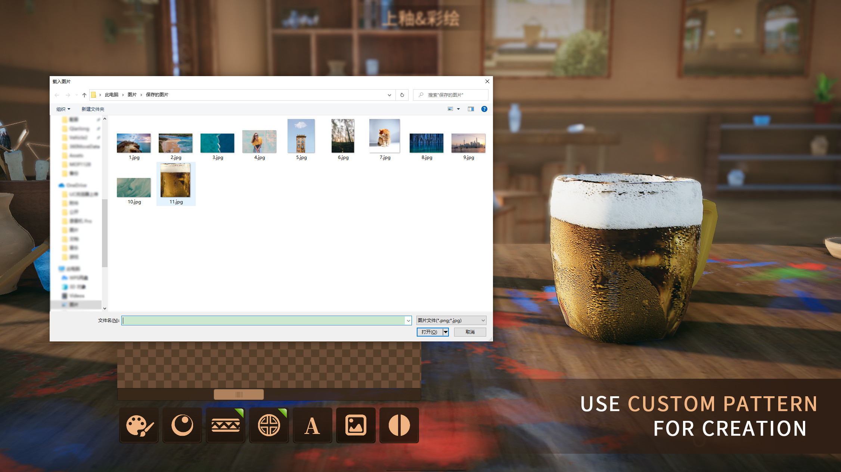
Task: Select the text stamping tool
Action: coord(312,425)
